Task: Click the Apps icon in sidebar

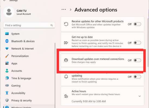Action: (x=7, y=63)
